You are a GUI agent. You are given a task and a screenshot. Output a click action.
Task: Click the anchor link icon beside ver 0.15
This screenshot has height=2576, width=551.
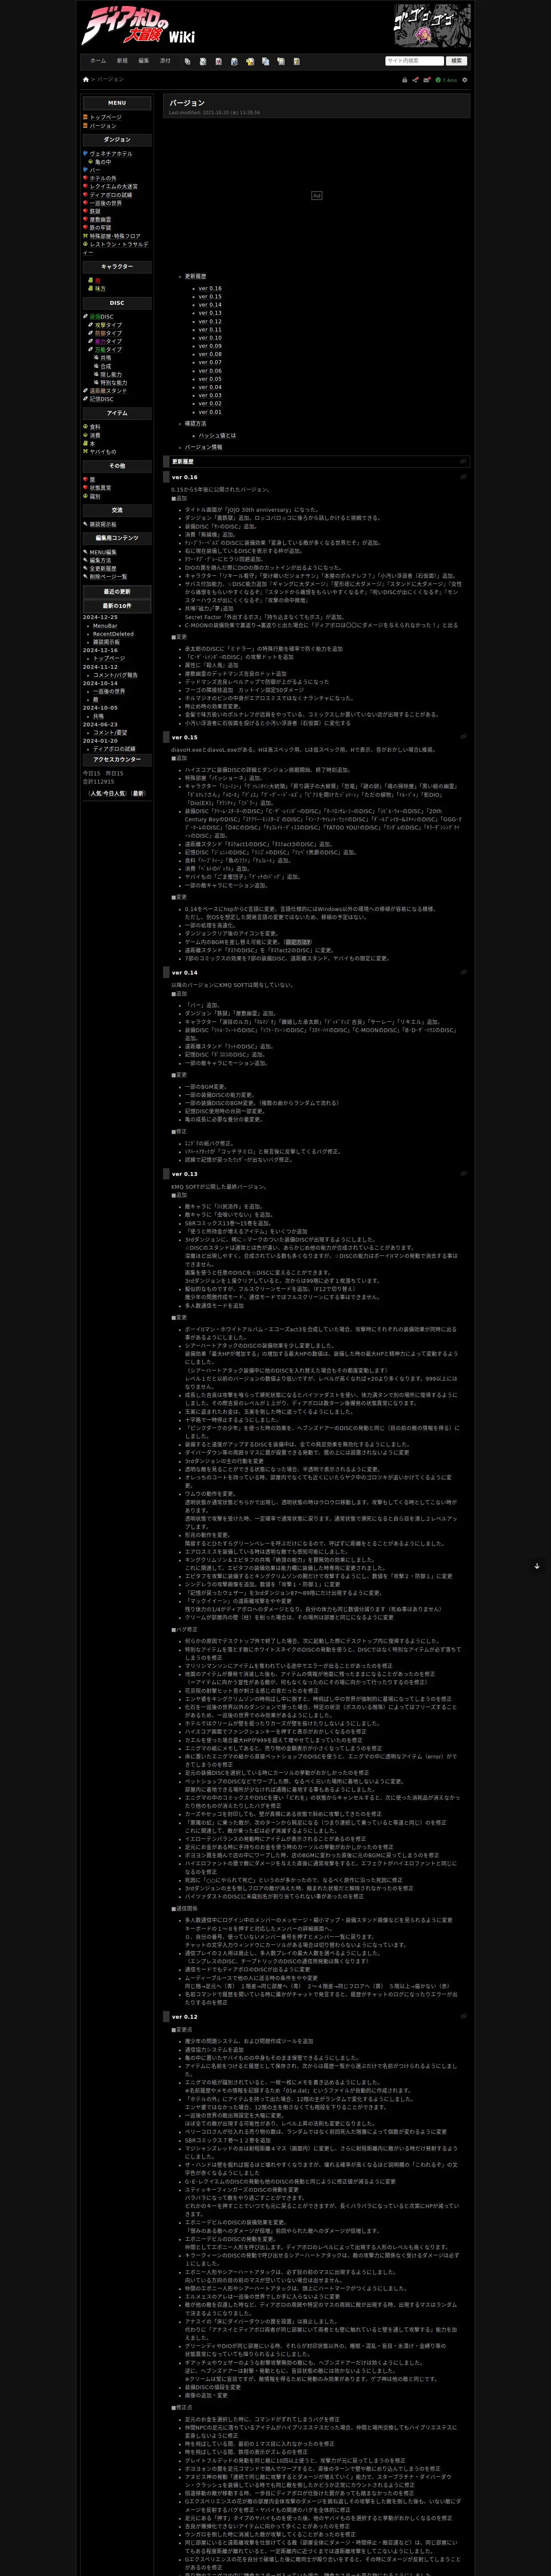(x=463, y=737)
